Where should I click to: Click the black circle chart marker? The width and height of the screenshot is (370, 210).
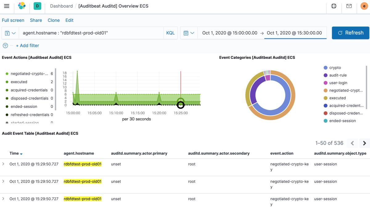coord(181,105)
